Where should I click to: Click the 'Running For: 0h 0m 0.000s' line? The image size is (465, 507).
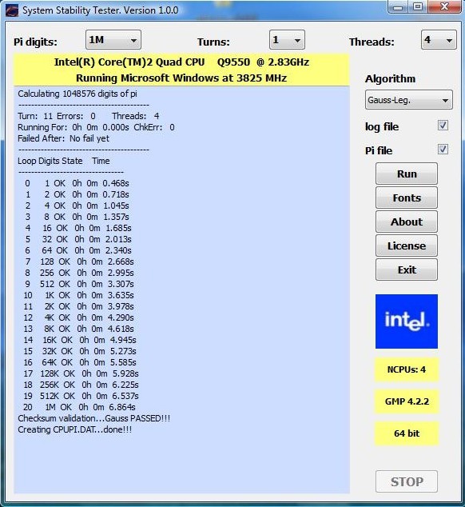pos(96,127)
